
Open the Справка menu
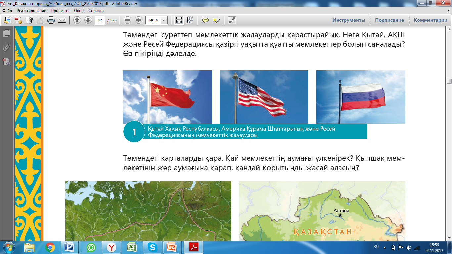(x=96, y=11)
